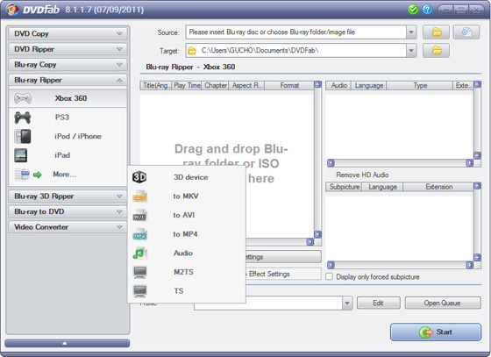491x357 pixels.
Task: Choose to MKV from the menu
Action: click(x=186, y=196)
